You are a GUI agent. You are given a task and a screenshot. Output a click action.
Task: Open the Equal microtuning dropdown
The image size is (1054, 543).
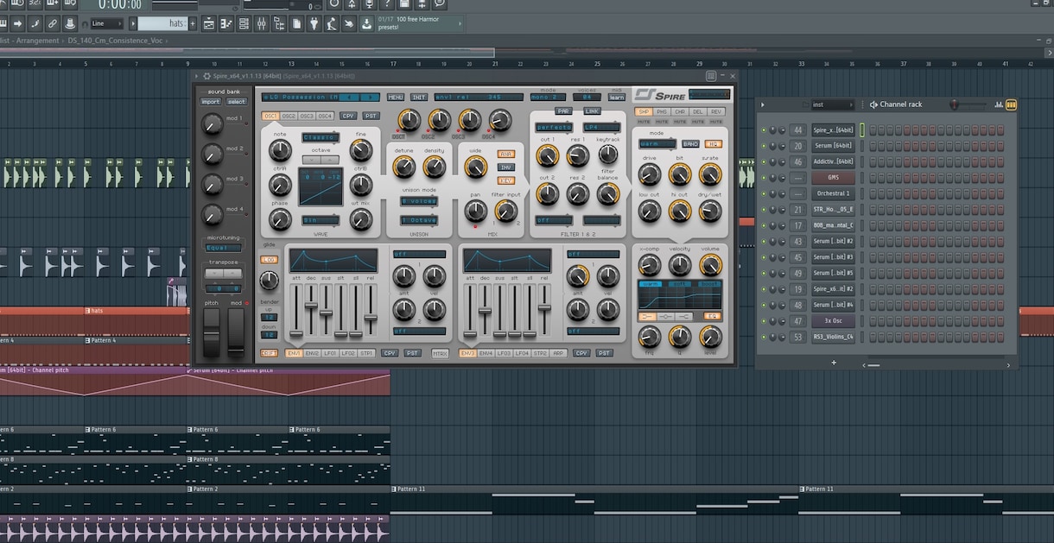224,248
